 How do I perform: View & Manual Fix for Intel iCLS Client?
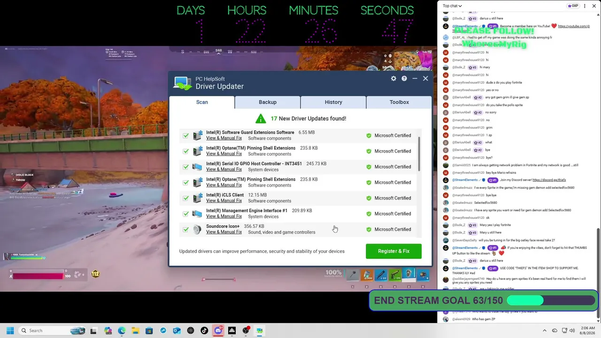[x=224, y=201]
